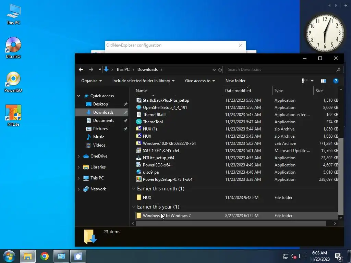Launch Google Chrome from the taskbar
Screen dimensions: 351x263
pos(45,256)
